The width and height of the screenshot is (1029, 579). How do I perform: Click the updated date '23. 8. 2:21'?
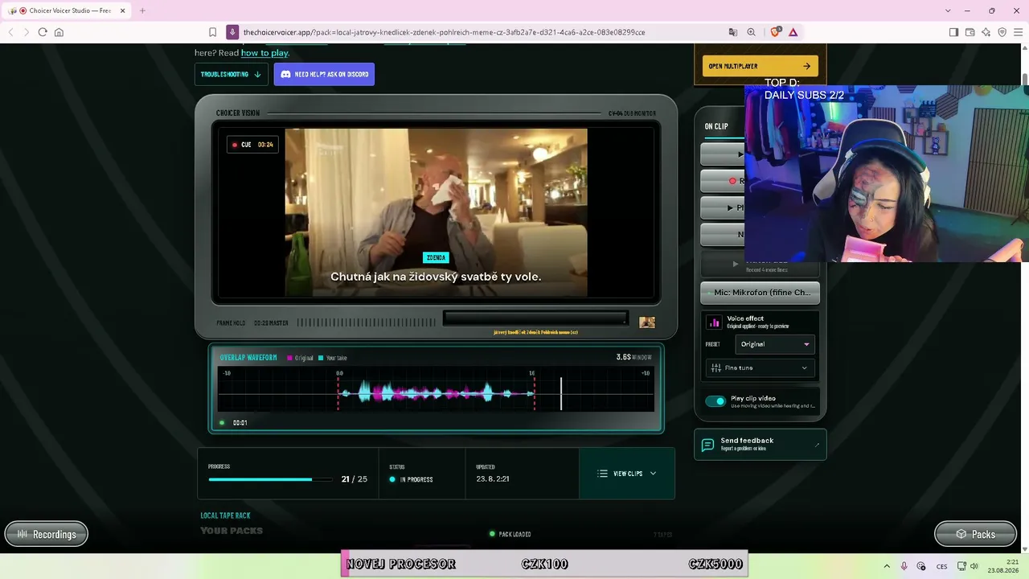pos(493,478)
